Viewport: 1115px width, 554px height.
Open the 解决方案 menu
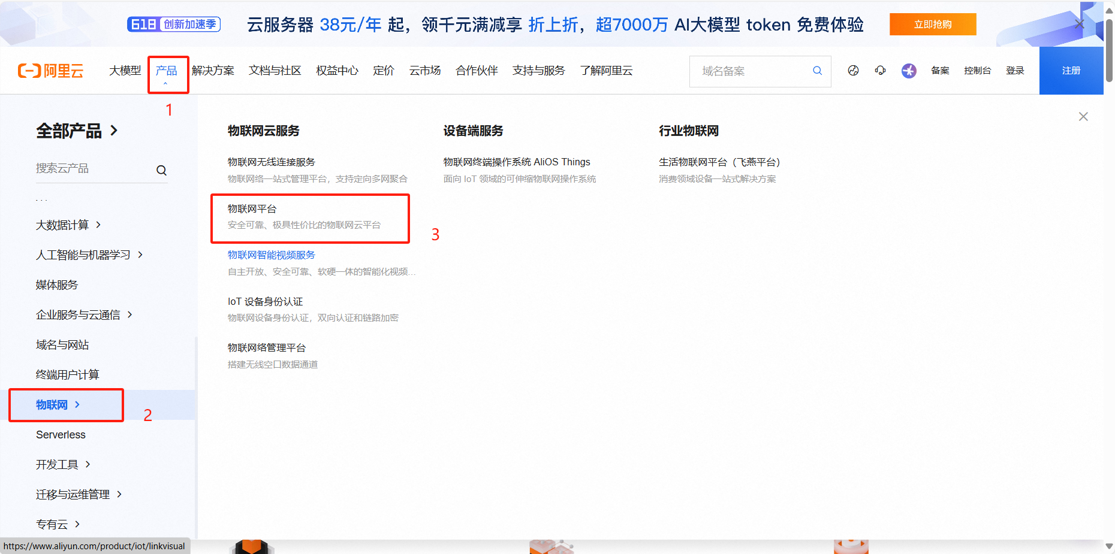tap(213, 71)
